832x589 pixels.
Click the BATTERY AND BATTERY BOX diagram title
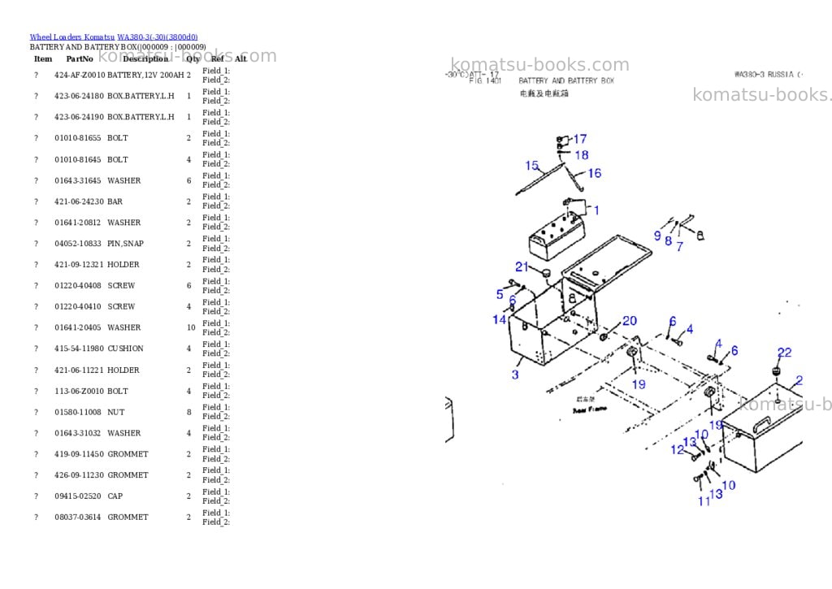[566, 80]
